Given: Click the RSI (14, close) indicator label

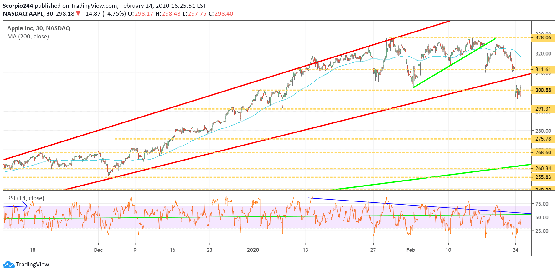Looking at the screenshot, I should (26, 198).
